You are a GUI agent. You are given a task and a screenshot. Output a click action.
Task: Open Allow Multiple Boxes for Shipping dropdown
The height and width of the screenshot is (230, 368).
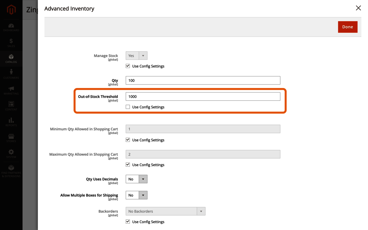point(137,195)
